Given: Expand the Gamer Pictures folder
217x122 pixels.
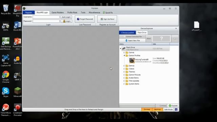Looking at the screenshot, I should (124, 75).
